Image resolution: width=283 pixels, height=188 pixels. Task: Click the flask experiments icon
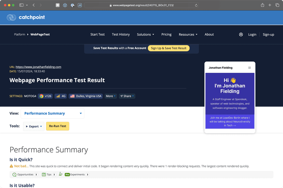click(x=60, y=174)
